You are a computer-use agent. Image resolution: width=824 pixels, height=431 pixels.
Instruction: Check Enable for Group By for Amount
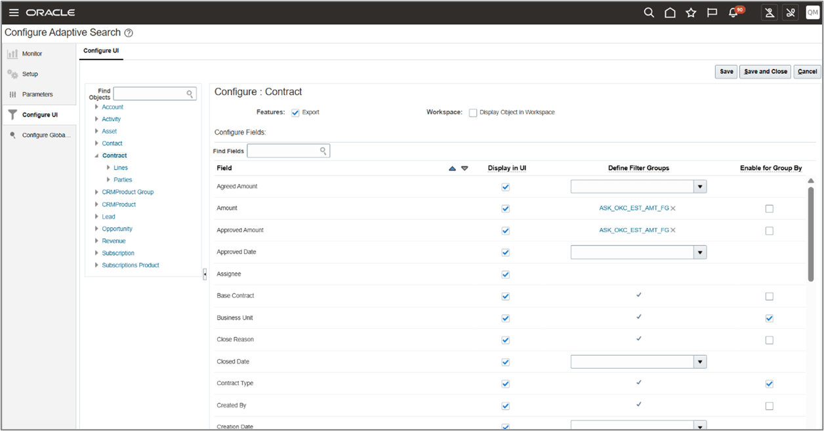[x=769, y=208]
